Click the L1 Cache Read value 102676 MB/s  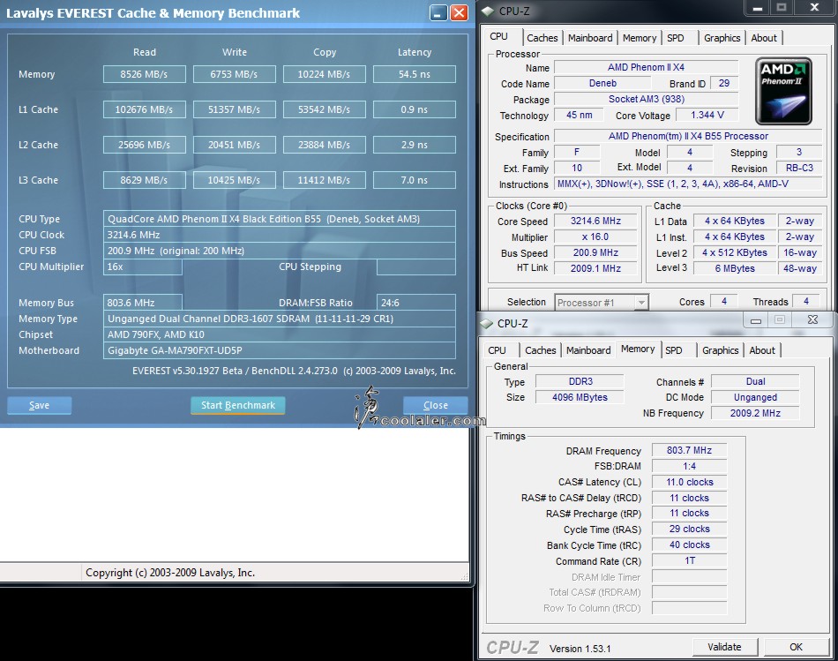pos(145,109)
